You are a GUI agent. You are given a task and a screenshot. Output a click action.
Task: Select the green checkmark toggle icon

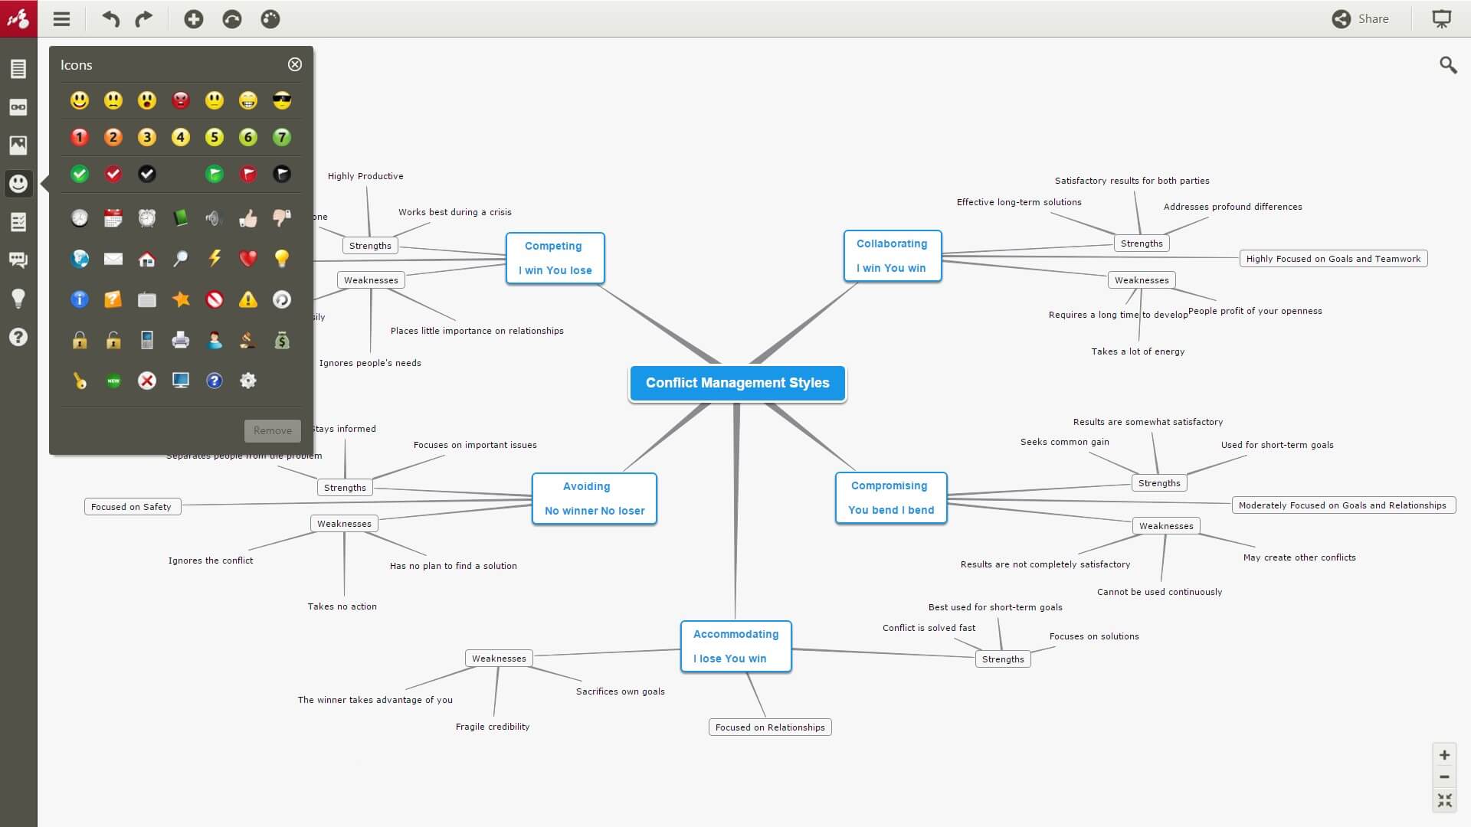point(79,174)
